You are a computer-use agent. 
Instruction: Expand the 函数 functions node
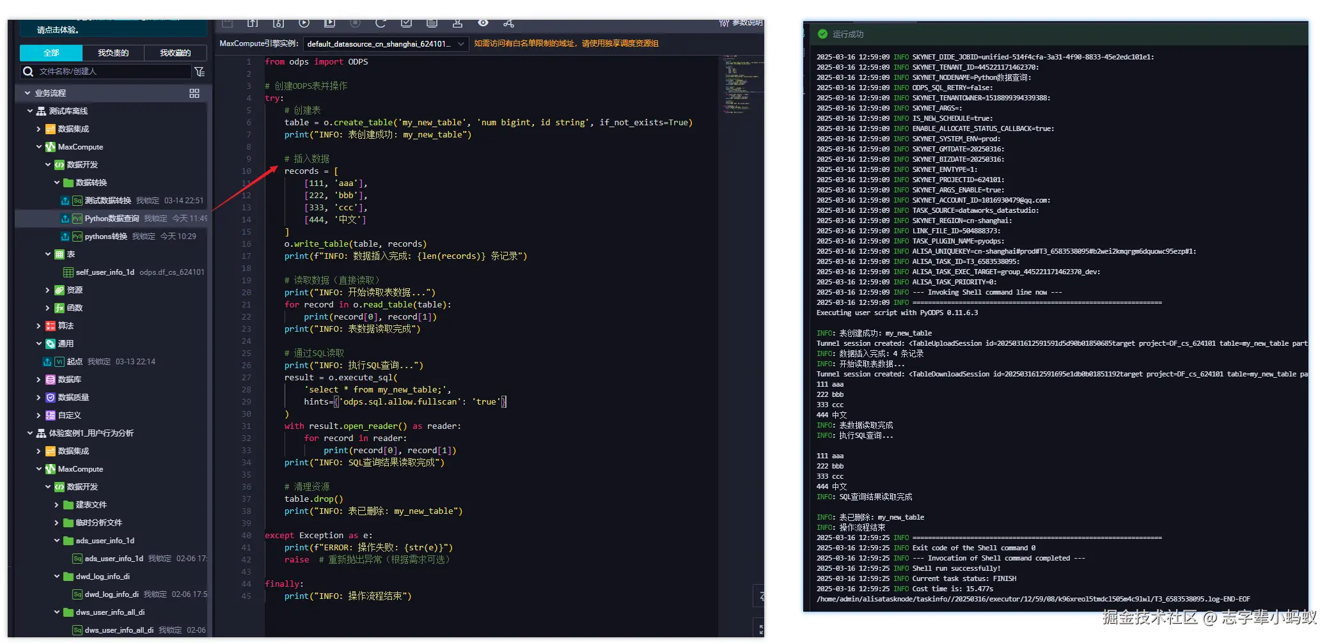pyautogui.click(x=48, y=308)
